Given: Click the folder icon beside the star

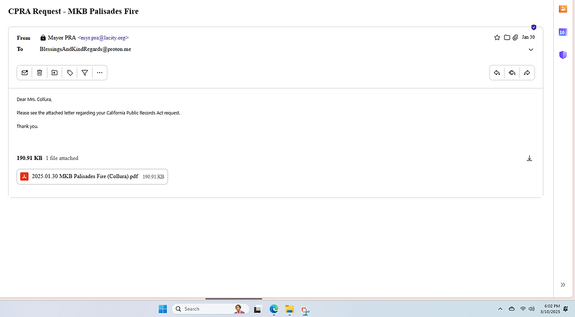Looking at the screenshot, I should pos(507,38).
